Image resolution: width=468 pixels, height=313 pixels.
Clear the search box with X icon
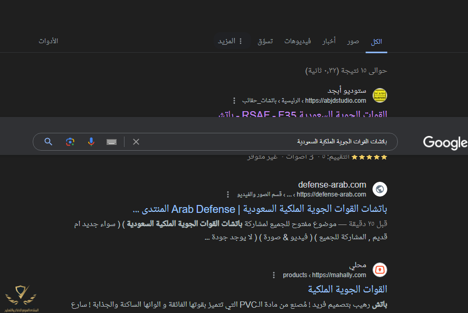pos(136,142)
